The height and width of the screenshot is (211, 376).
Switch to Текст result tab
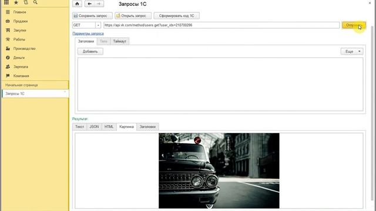pyautogui.click(x=80, y=127)
